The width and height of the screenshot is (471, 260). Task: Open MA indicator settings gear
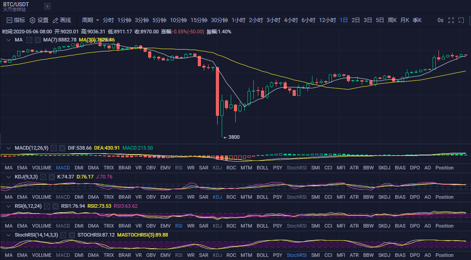[x=29, y=40]
